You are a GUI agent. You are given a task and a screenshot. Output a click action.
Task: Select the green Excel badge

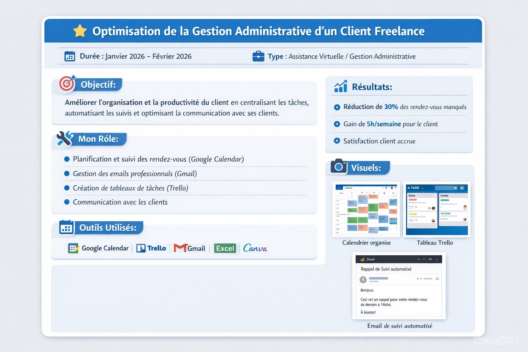point(225,248)
